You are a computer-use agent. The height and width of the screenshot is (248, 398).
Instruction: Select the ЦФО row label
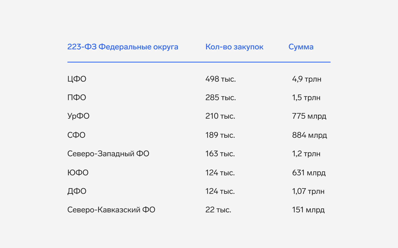pyautogui.click(x=77, y=79)
